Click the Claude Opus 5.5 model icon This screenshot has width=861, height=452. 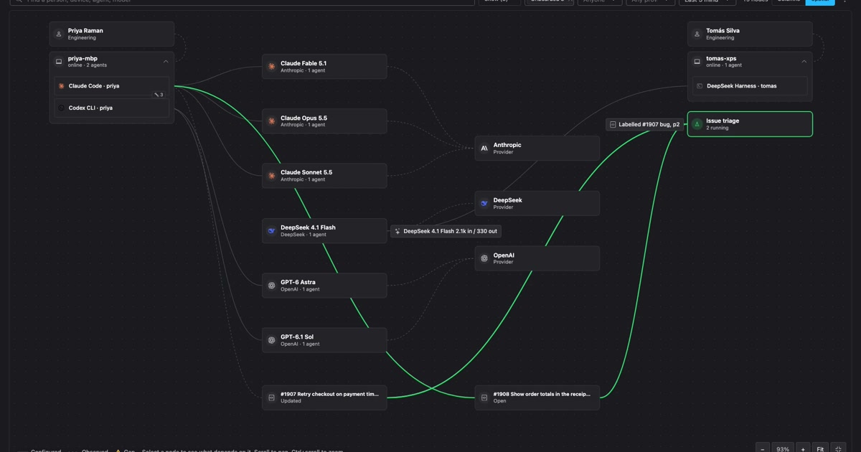(271, 121)
